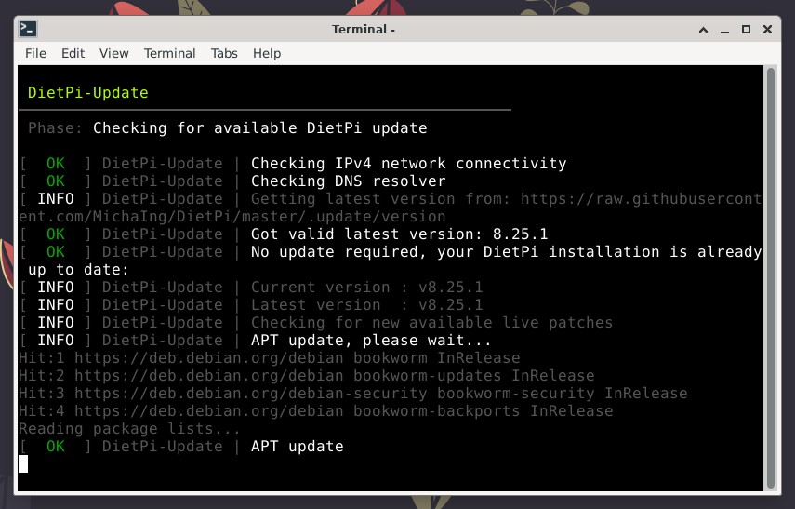Click 'Reading package lists...' line

point(129,429)
